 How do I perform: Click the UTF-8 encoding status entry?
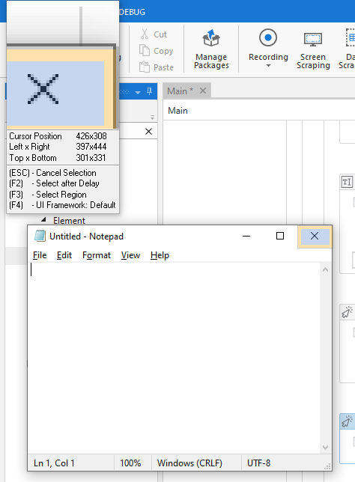point(258,463)
